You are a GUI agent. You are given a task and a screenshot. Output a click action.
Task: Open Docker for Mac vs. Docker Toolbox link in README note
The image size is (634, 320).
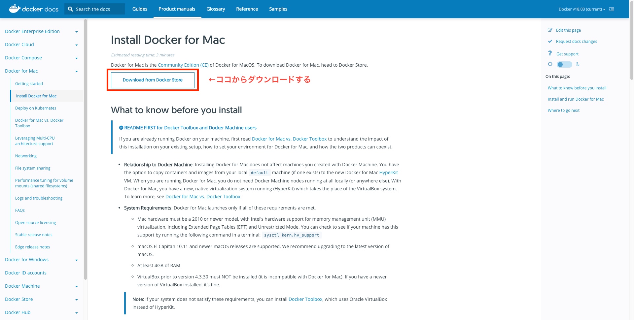(x=289, y=139)
